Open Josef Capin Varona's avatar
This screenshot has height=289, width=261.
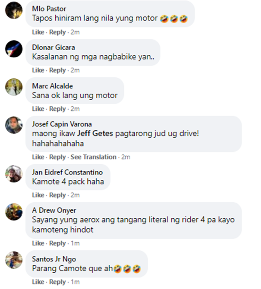click(x=14, y=125)
